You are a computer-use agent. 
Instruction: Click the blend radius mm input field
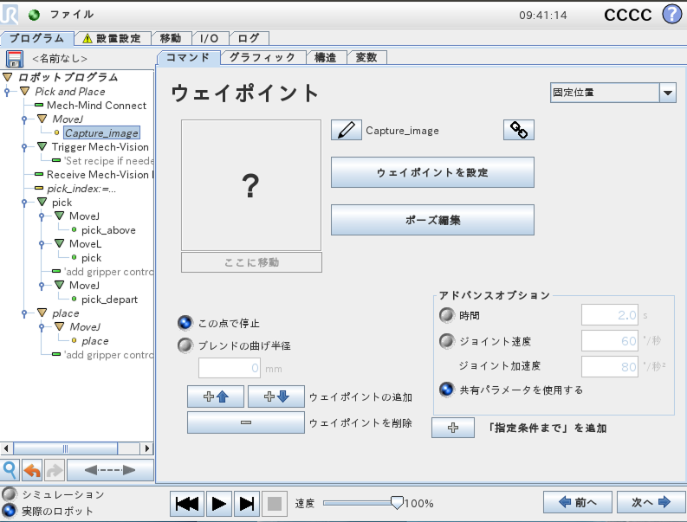[x=230, y=368]
